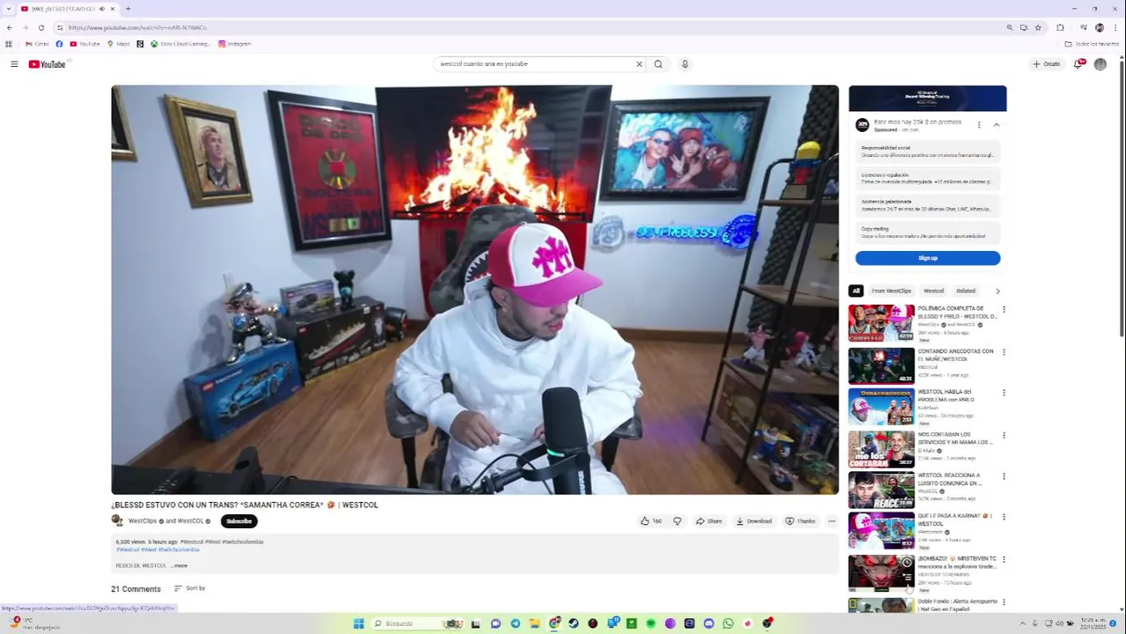This screenshot has width=1126, height=634.
Task: Click the ad Sign up button
Action: pyautogui.click(x=928, y=258)
